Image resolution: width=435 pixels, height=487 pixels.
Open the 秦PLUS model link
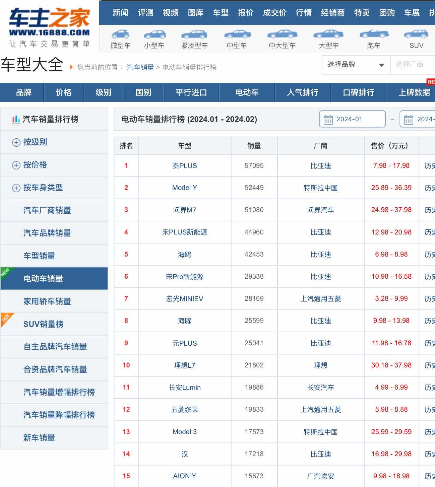185,166
